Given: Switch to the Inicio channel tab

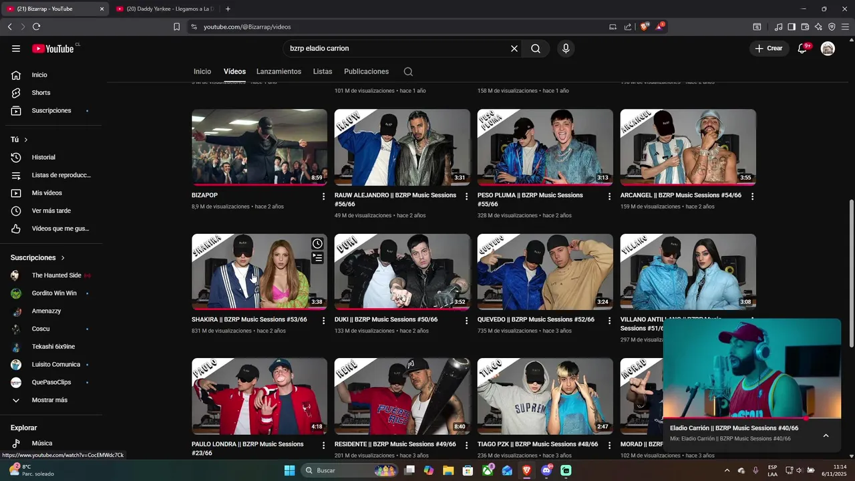Looking at the screenshot, I should 202,71.
